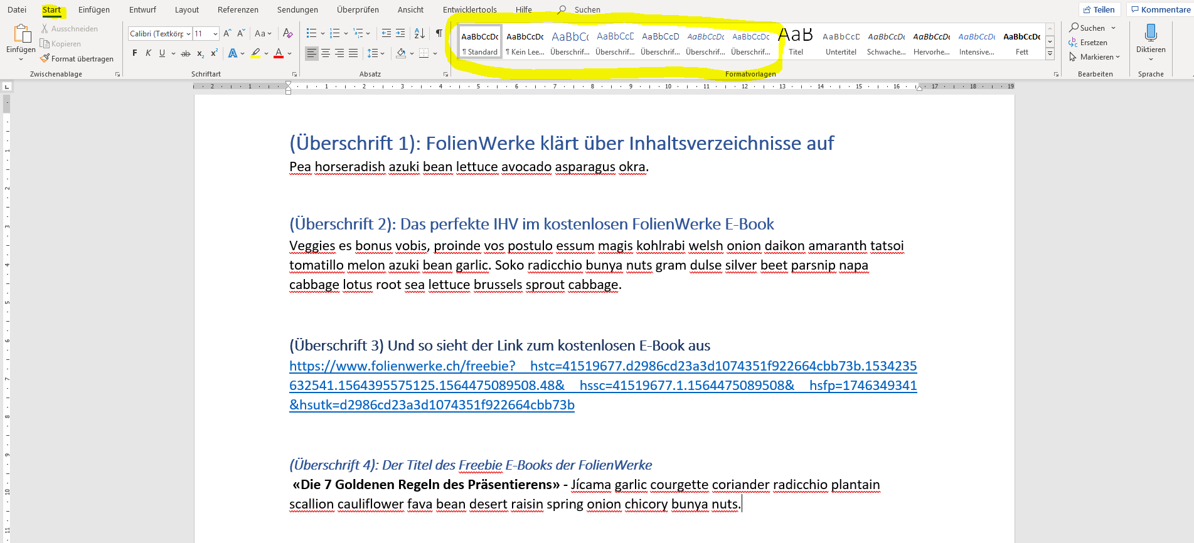Click the yellow text highlight color button

point(256,53)
